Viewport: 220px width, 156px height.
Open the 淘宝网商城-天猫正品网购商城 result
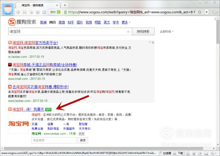(x=45, y=65)
